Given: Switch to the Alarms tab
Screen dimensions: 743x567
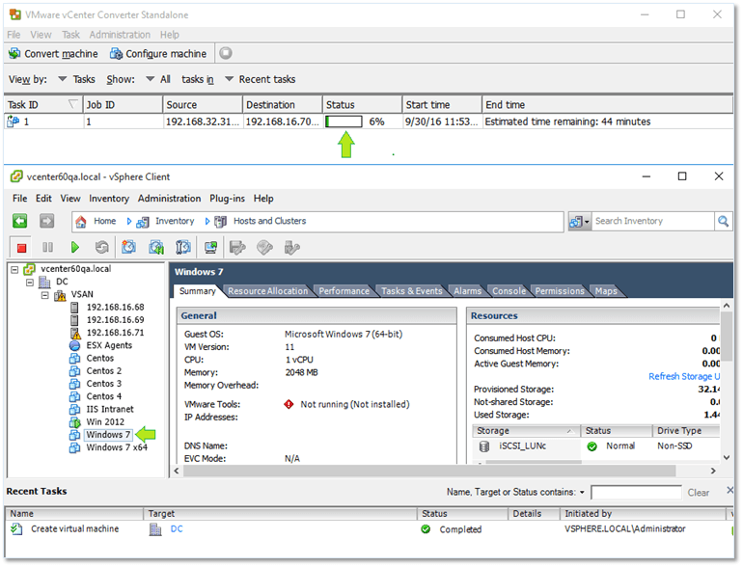Looking at the screenshot, I should tap(467, 291).
